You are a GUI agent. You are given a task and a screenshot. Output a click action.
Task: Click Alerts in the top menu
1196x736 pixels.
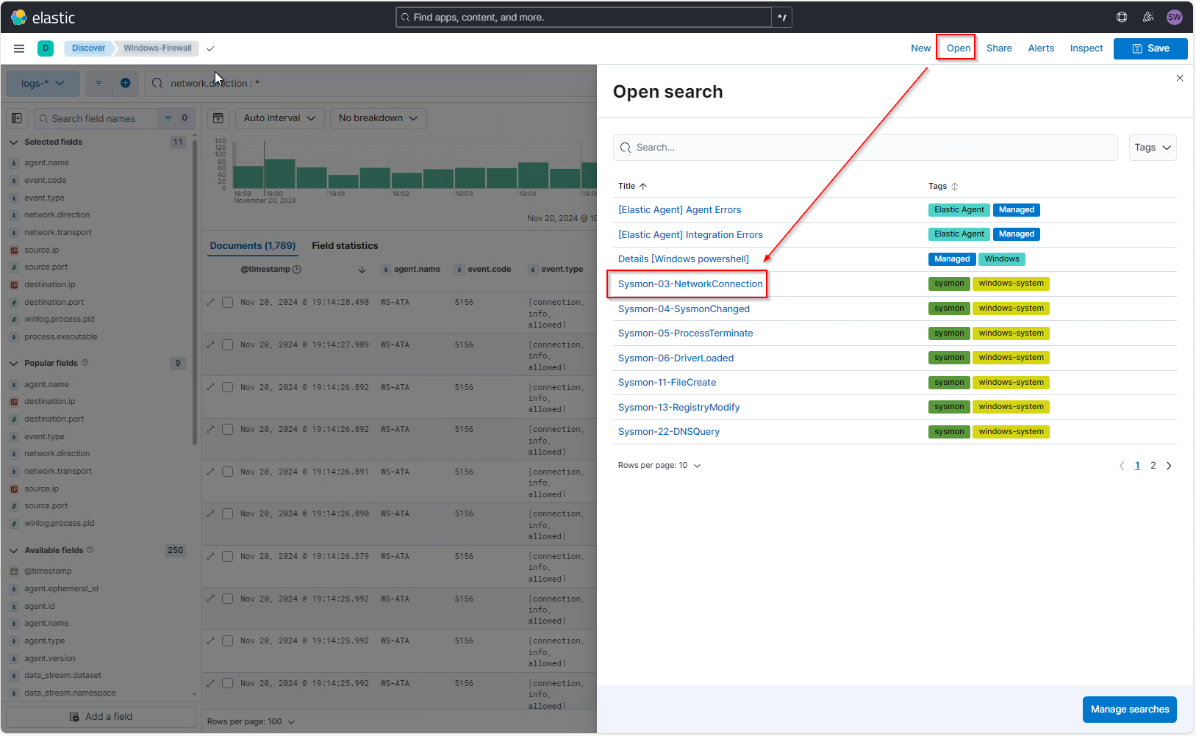1041,48
